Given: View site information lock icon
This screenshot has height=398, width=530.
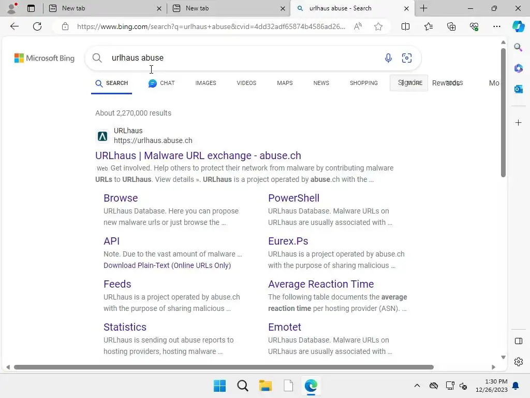Looking at the screenshot, I should [x=65, y=26].
